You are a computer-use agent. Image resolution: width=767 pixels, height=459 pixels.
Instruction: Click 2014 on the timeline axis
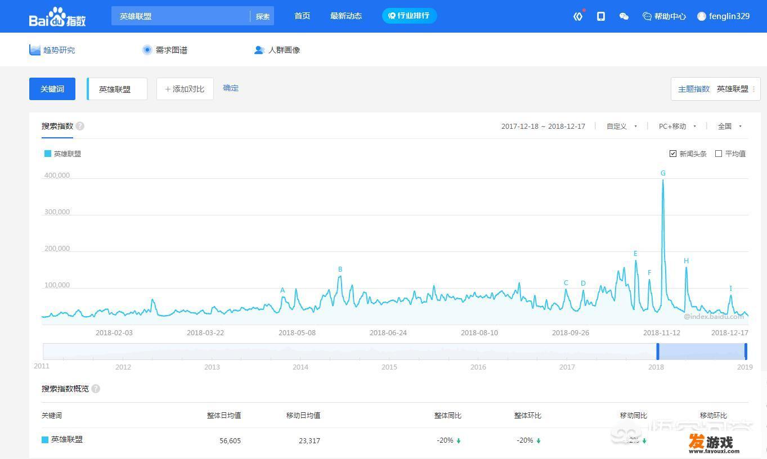(300, 367)
